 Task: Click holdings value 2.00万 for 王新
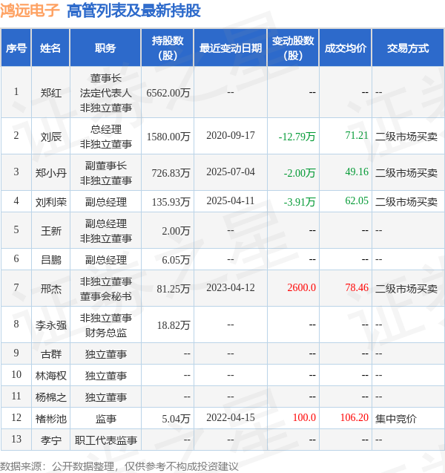(x=176, y=231)
